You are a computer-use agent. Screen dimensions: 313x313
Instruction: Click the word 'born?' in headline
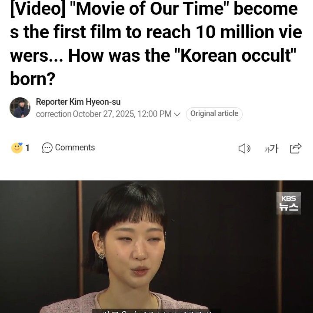(33, 79)
